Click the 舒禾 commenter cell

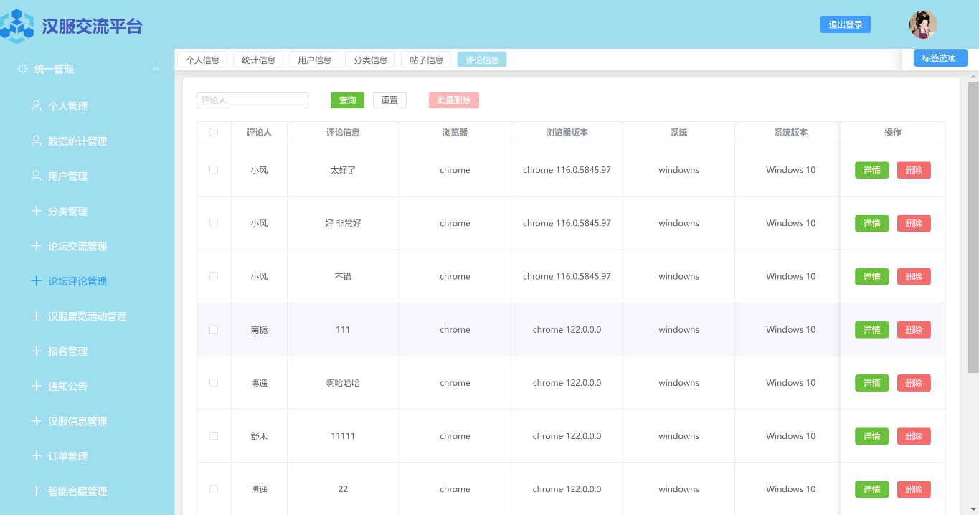tap(259, 435)
